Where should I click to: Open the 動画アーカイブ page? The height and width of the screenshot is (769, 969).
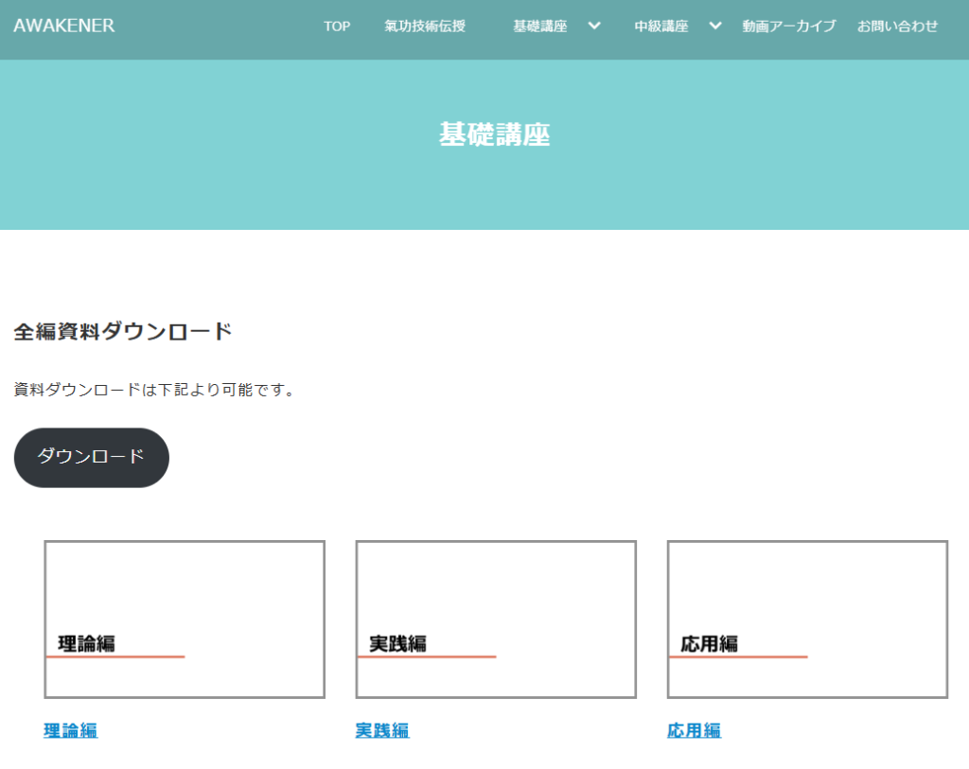(x=789, y=26)
